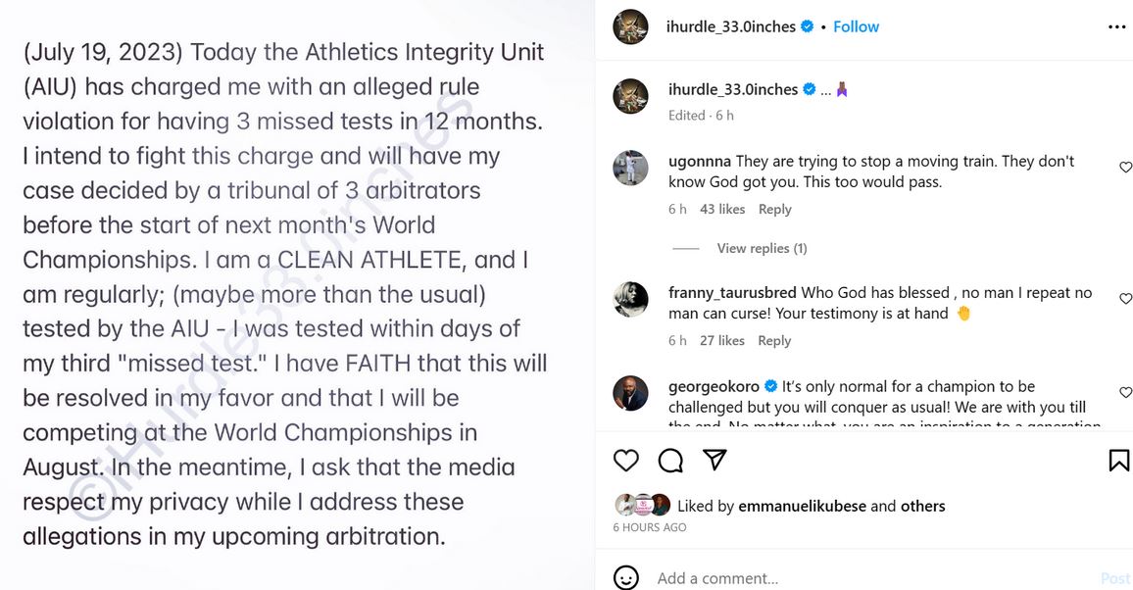Share post via paper plane icon
The image size is (1133, 590).
(x=715, y=460)
